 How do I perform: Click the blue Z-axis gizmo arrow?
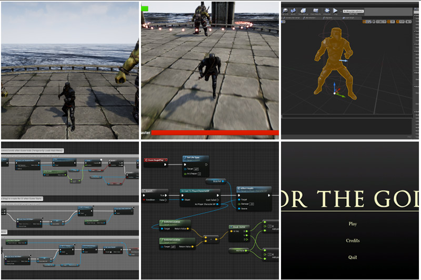(335, 86)
